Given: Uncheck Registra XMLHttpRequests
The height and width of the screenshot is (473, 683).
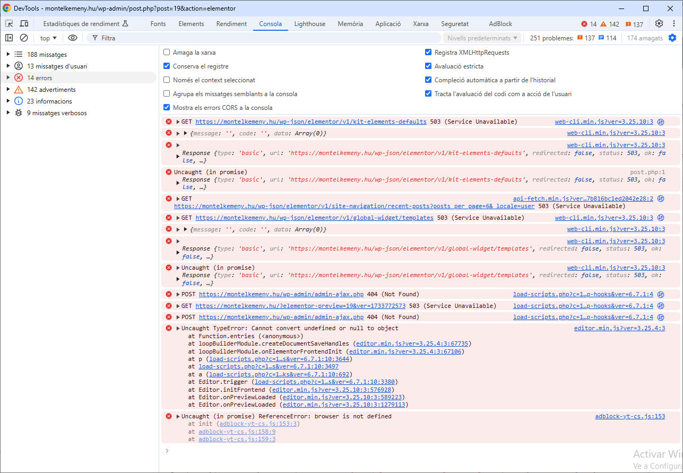Looking at the screenshot, I should (x=428, y=53).
